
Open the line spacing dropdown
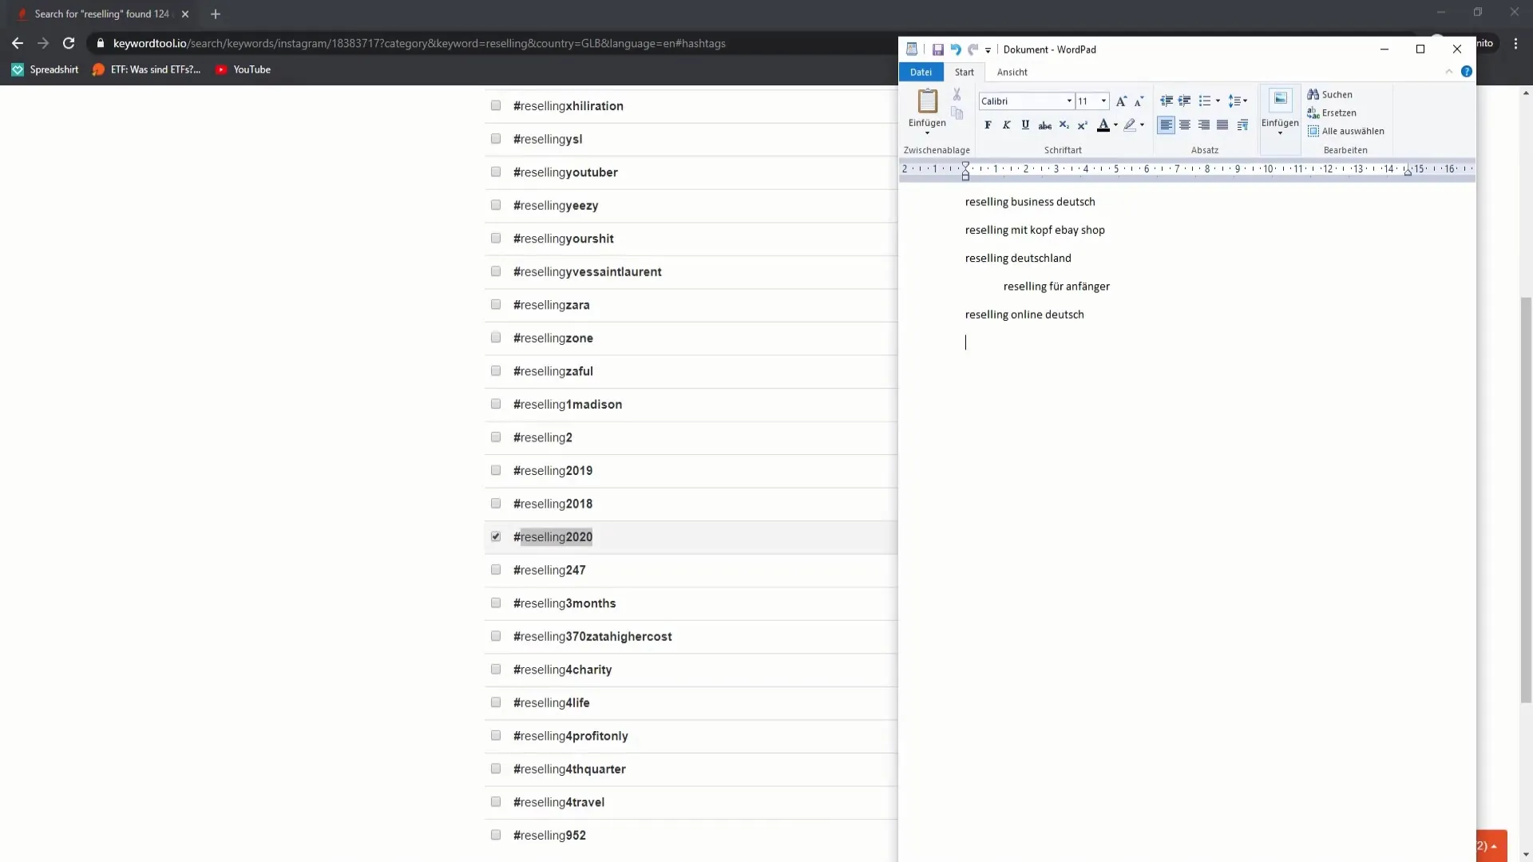[x=1238, y=101]
